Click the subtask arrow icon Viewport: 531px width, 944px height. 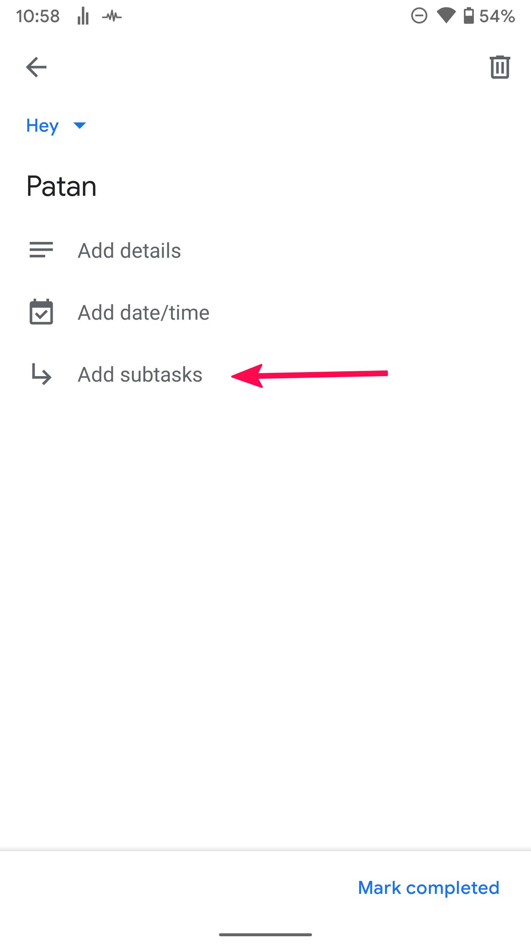(41, 375)
